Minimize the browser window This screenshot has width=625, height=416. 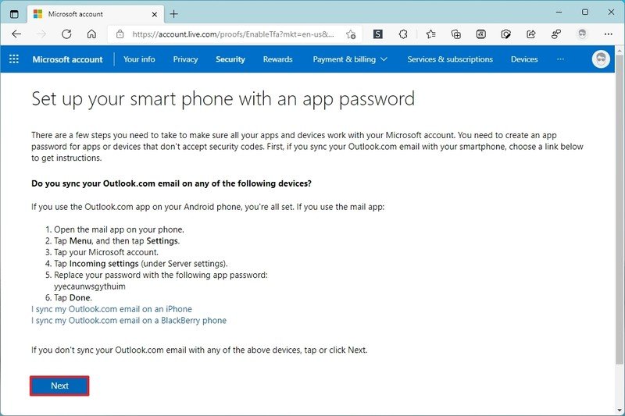click(x=559, y=12)
